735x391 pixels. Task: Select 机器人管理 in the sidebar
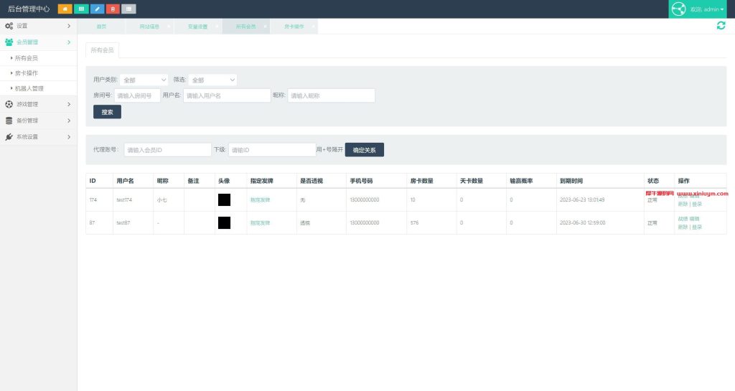[x=29, y=89]
